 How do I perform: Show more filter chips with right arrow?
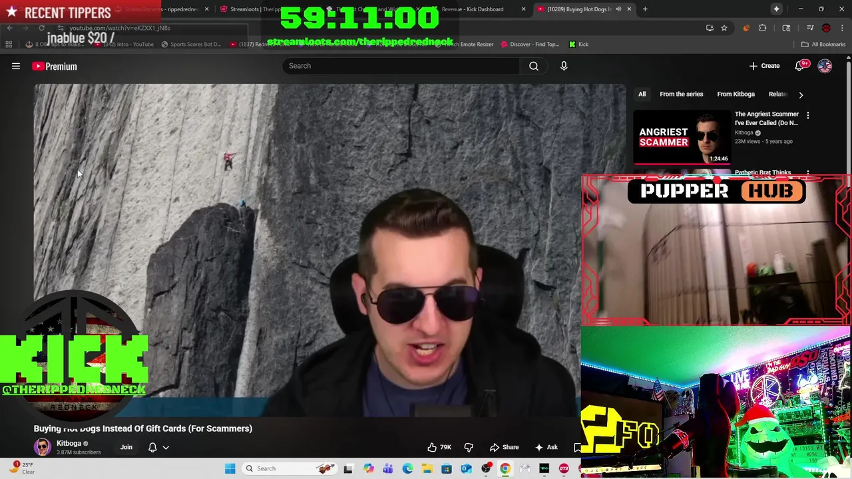click(801, 94)
